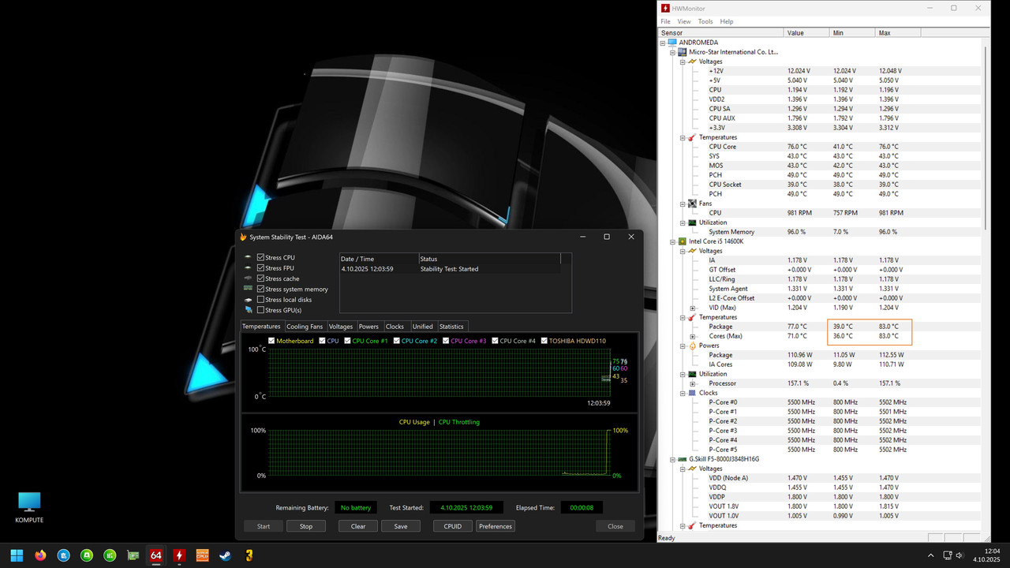Image resolution: width=1010 pixels, height=568 pixels.
Task: Click the AIDA64 flame icon in title bar
Action: (243, 237)
